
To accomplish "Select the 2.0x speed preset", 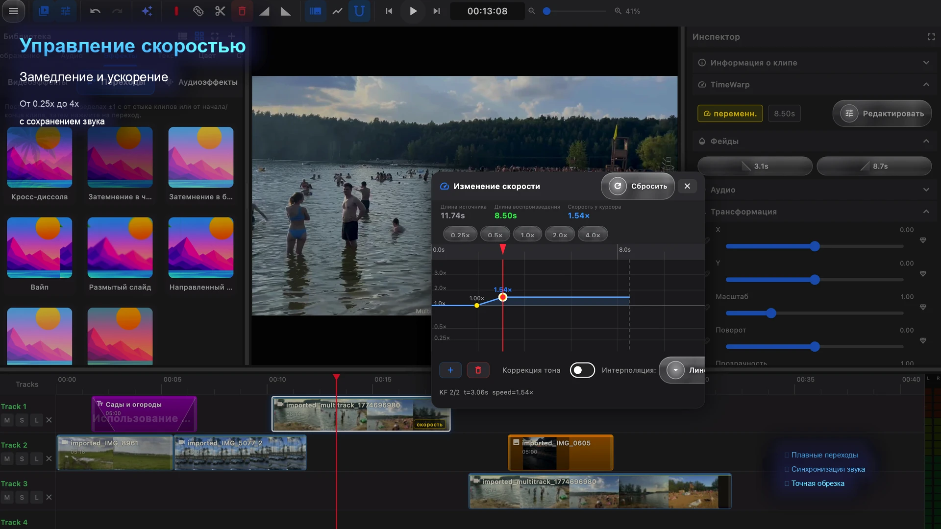I will (x=560, y=235).
